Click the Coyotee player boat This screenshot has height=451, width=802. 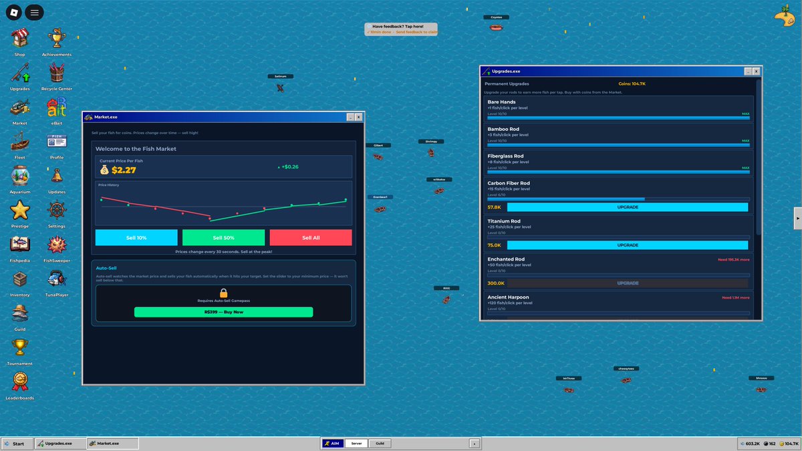496,28
